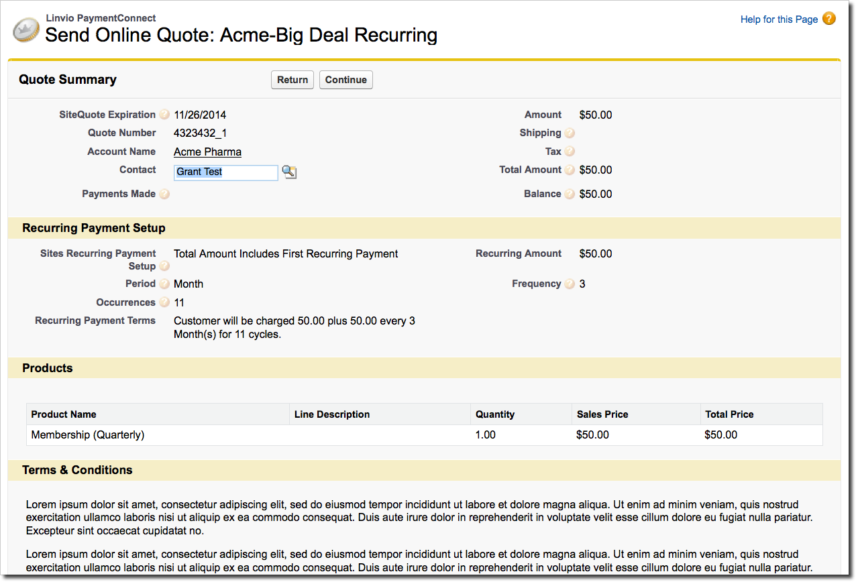856x582 pixels.
Task: Click help icon under Sites Recurring Payment Setup
Action: click(x=164, y=267)
